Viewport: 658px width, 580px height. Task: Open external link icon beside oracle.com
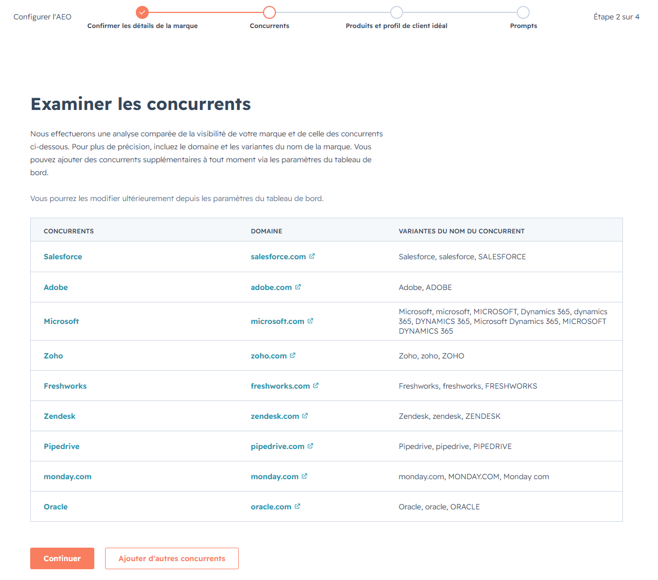tap(297, 507)
